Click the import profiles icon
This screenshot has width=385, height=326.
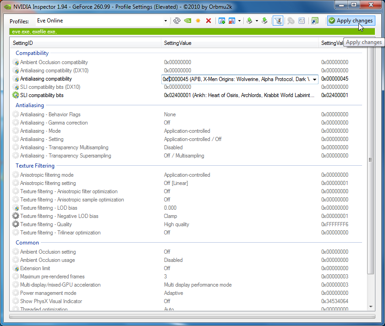[x=264, y=21]
